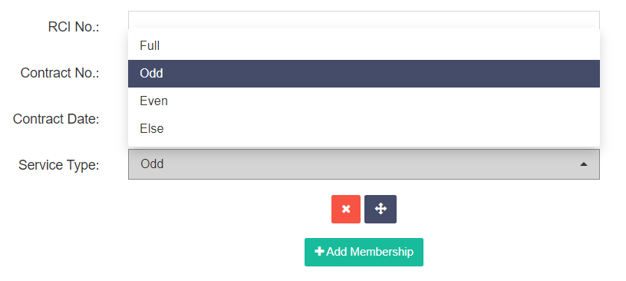Delete this membership with the red button
Image resolution: width=626 pixels, height=281 pixels.
pos(346,209)
